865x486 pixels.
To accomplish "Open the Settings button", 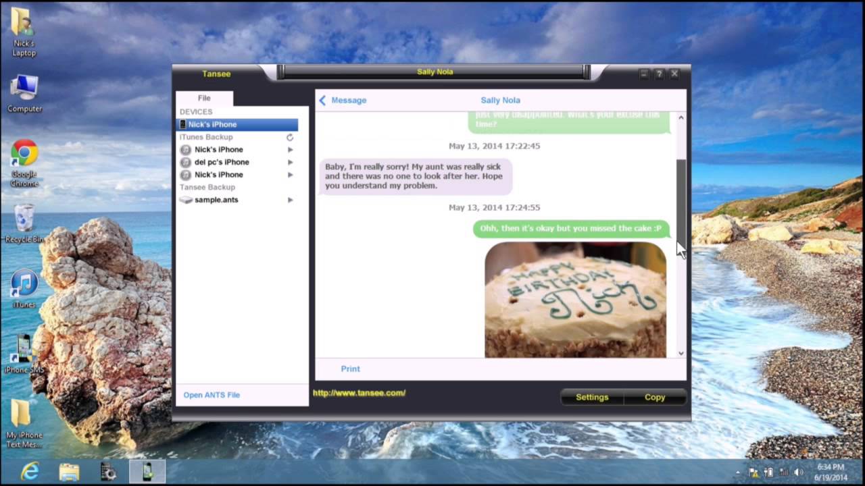I will (592, 397).
